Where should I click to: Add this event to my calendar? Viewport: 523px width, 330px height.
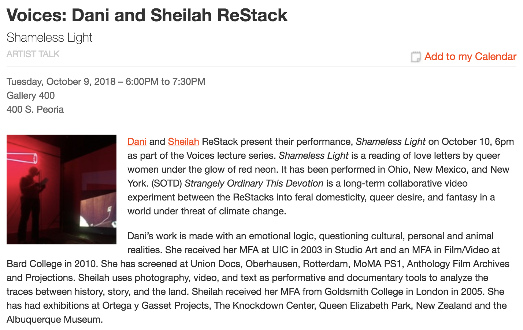pos(470,57)
